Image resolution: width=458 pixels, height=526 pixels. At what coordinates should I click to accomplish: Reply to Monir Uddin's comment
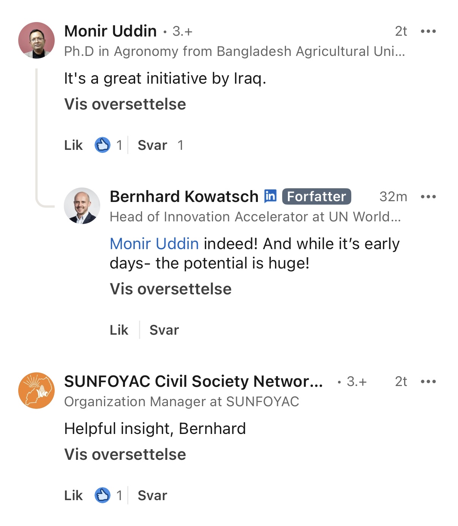(x=152, y=145)
